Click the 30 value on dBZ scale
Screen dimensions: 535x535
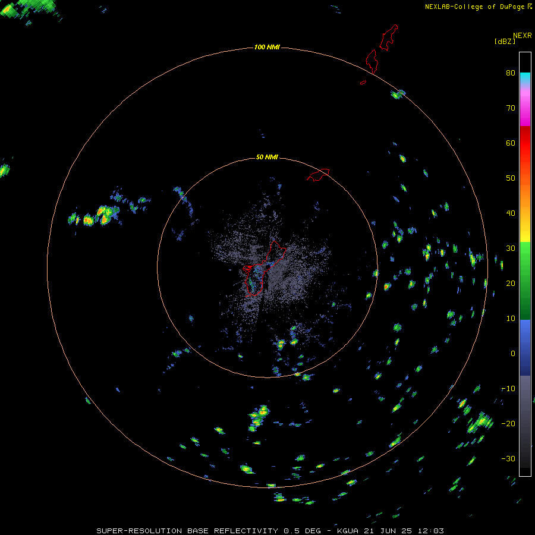click(x=511, y=248)
